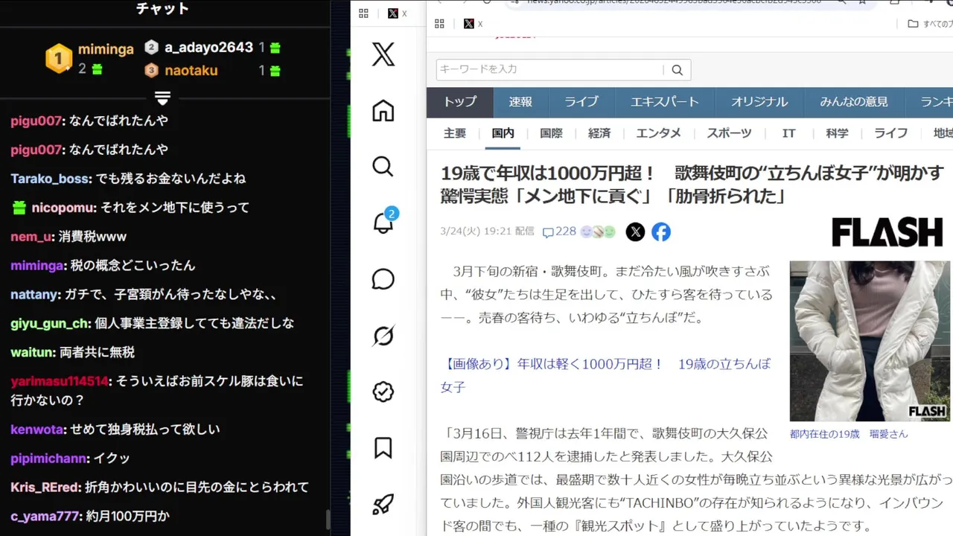Screen dimensions: 953x536
Task: Open apps grid icon in front bookmarks bar
Action: 439,24
